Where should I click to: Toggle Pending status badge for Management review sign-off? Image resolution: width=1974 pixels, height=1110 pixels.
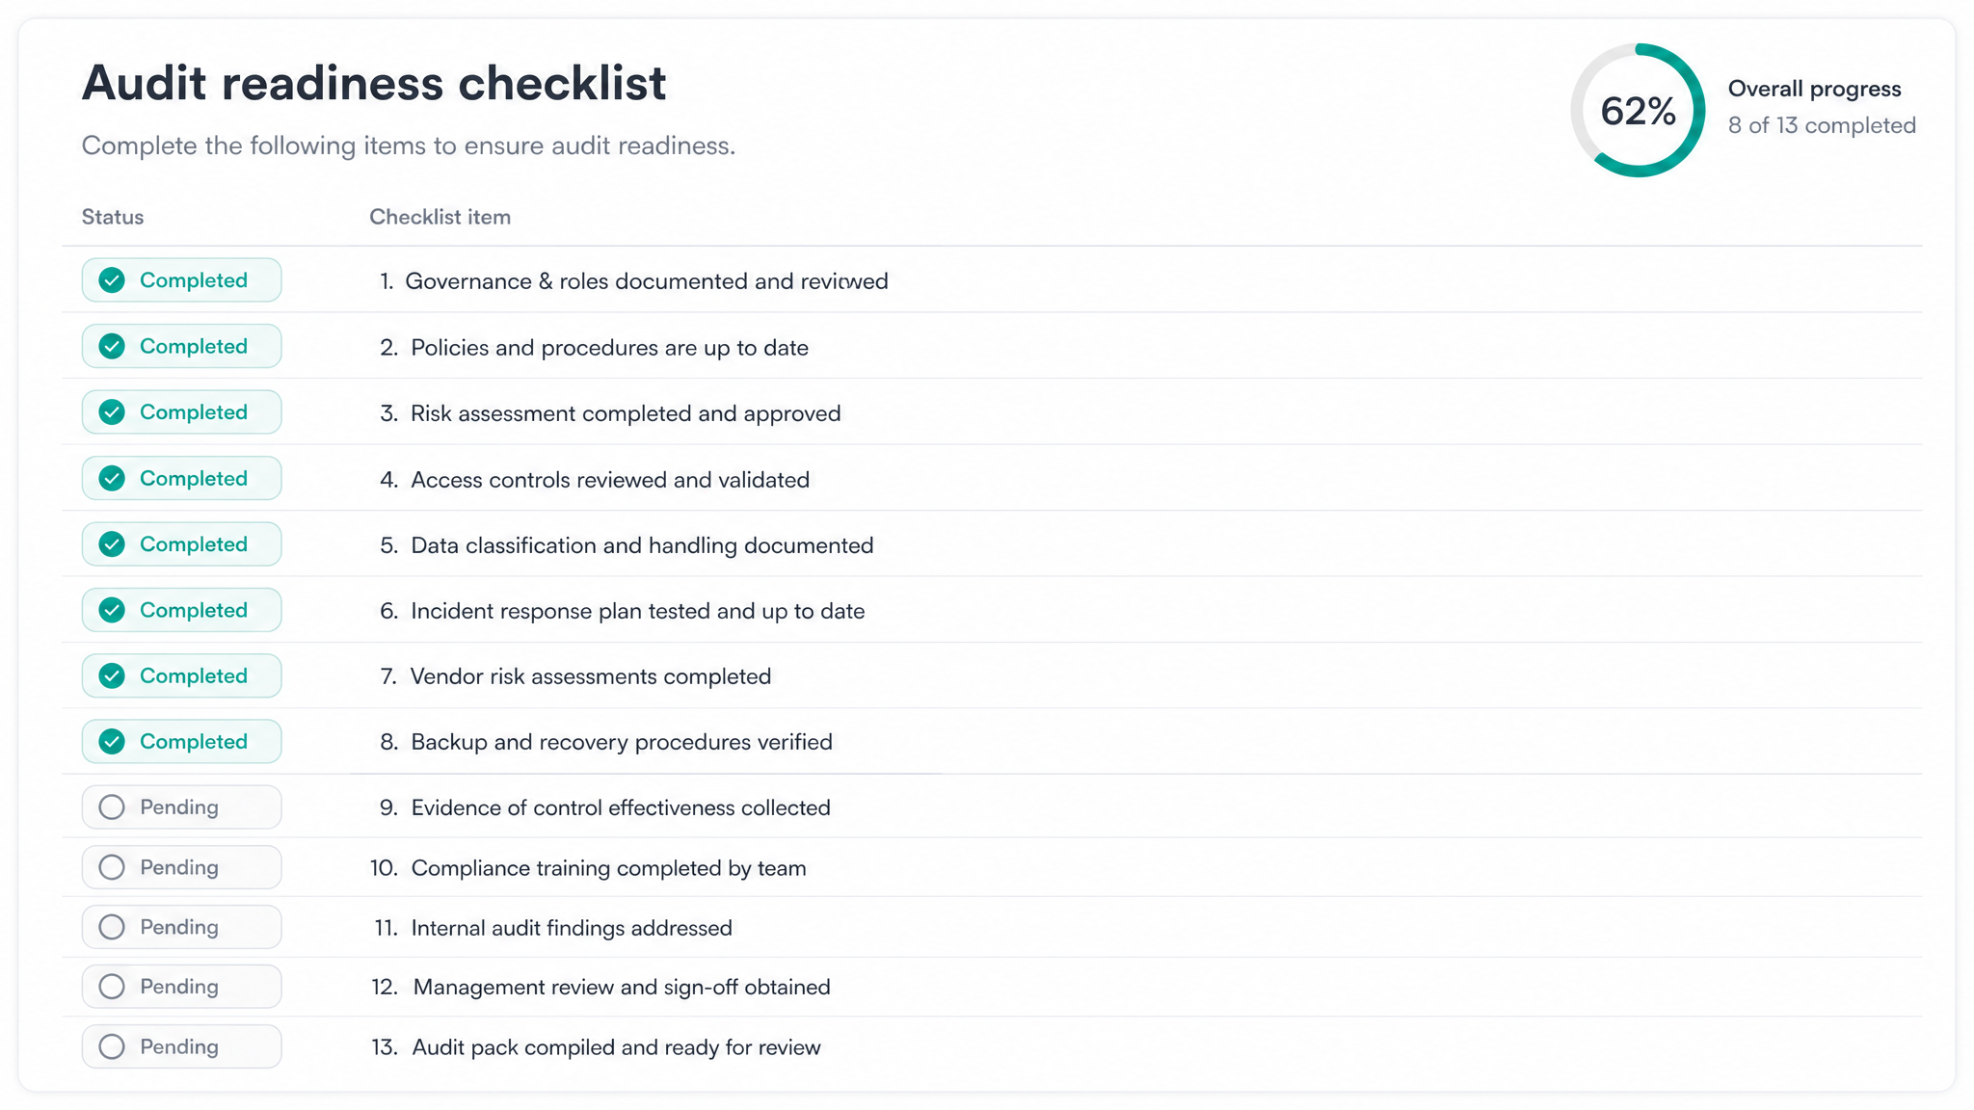point(181,987)
